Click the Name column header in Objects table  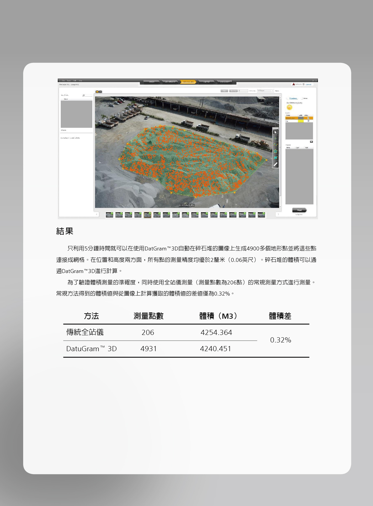point(288,148)
